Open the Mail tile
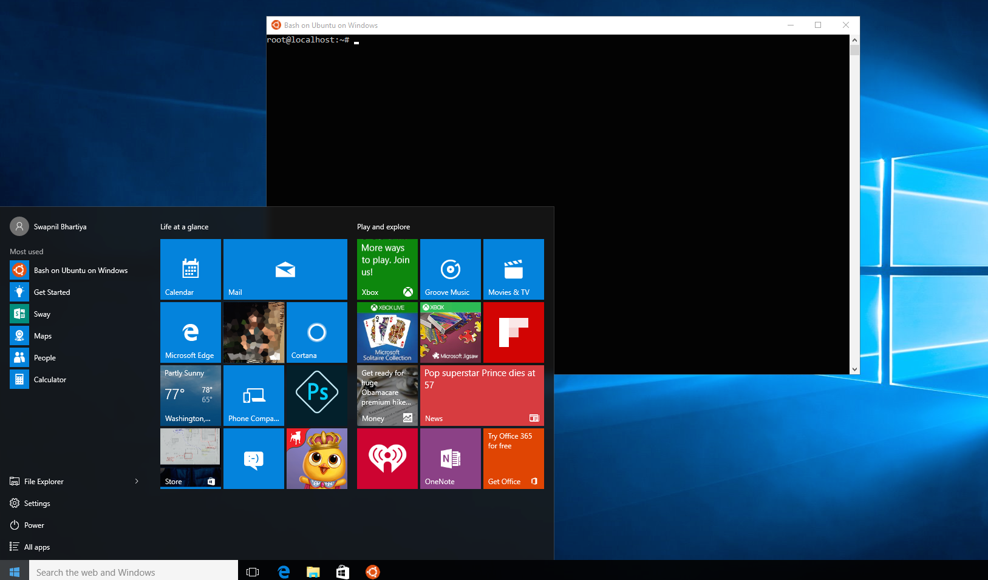The width and height of the screenshot is (988, 580). tap(285, 269)
